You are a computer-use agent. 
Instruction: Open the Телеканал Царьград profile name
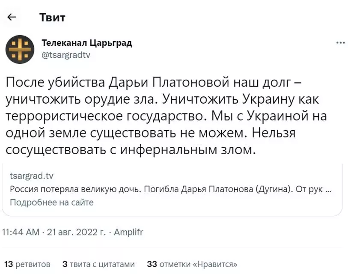[x=87, y=43]
